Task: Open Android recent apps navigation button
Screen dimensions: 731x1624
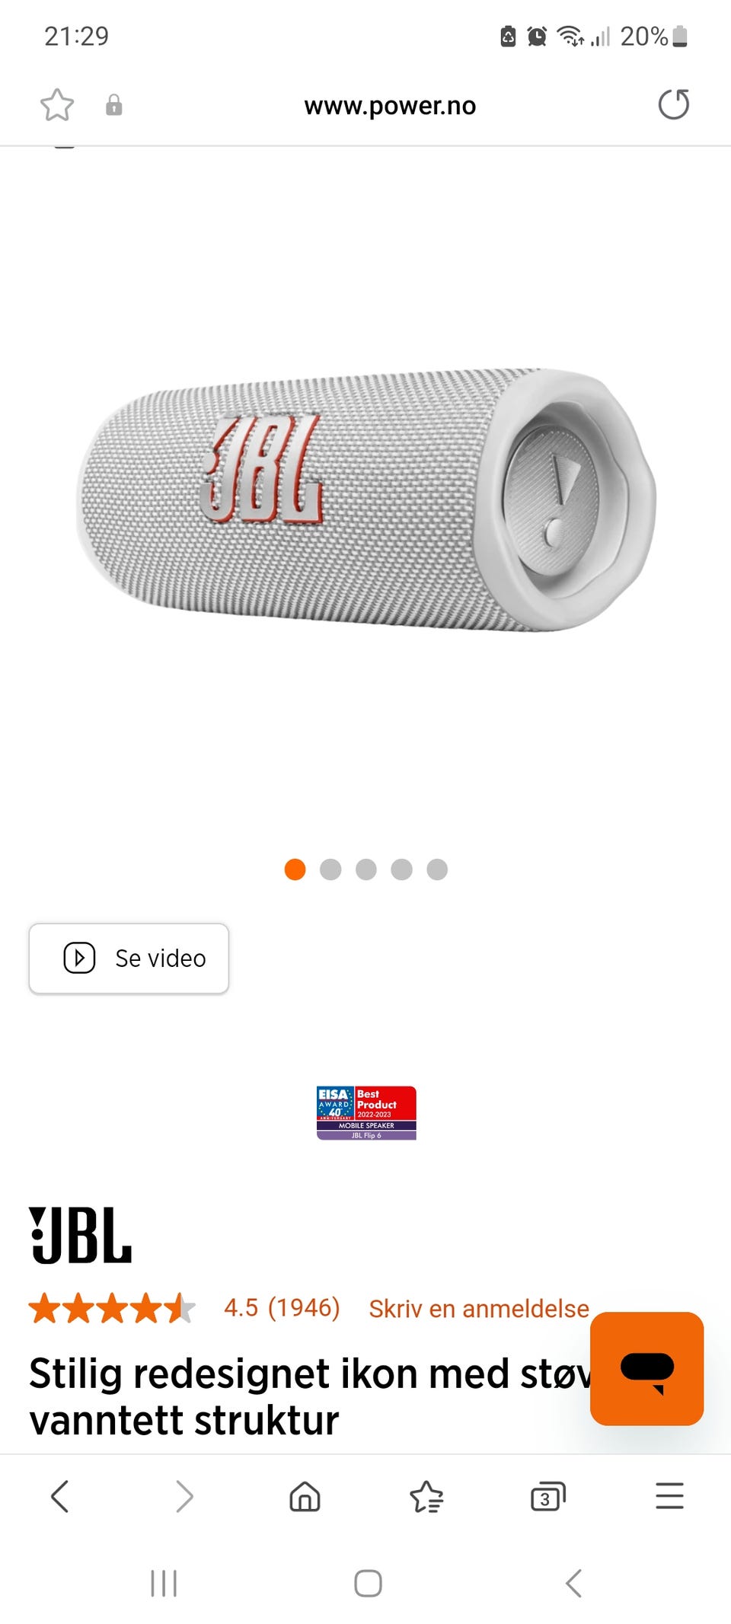Action: [164, 1583]
